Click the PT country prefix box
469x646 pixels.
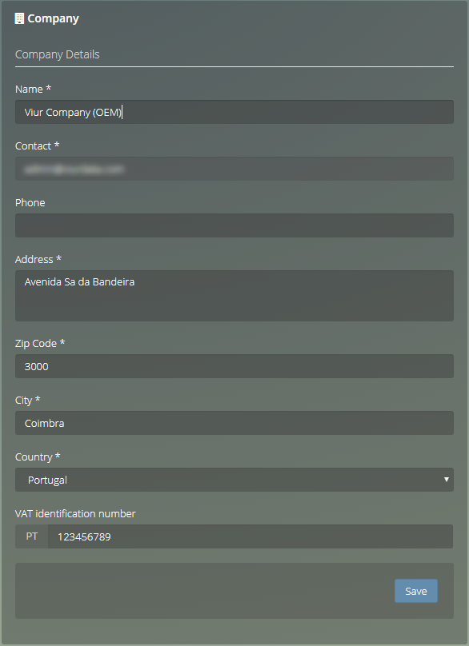tap(32, 536)
